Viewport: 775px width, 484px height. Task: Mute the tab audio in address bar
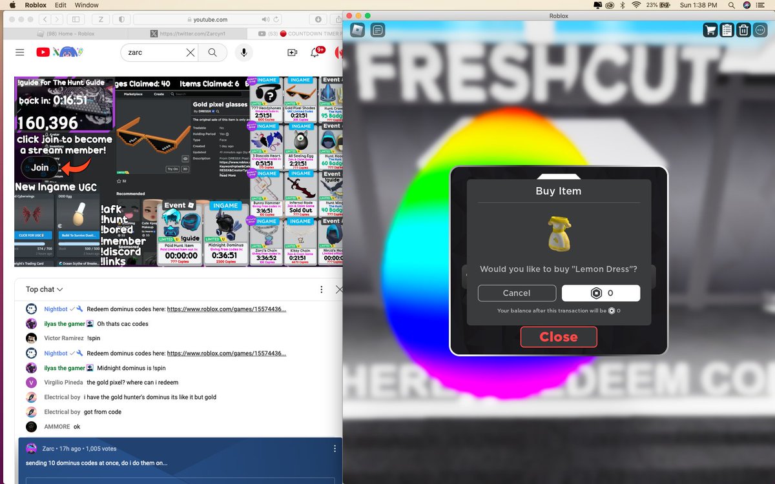[265, 19]
